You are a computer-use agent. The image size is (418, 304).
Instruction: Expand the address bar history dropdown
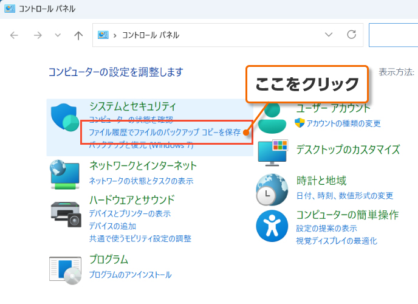[329, 35]
